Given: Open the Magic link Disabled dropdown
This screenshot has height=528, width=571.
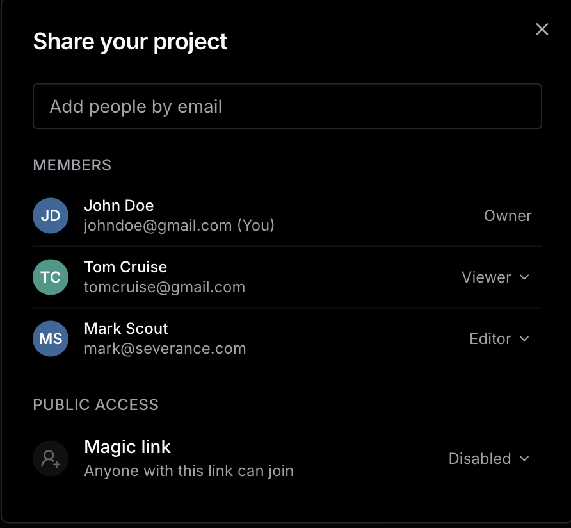Looking at the screenshot, I should (488, 459).
